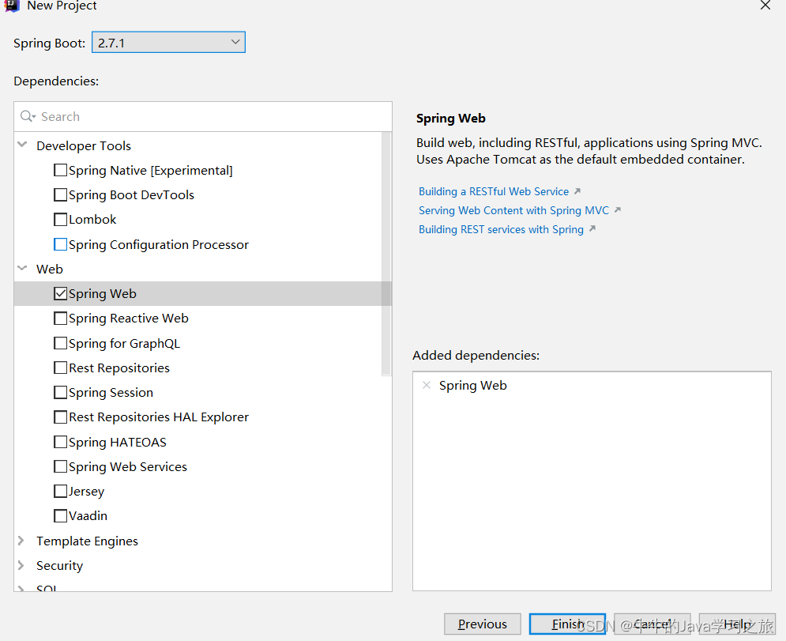The image size is (786, 641).
Task: Click the Finish button
Action: coord(567,624)
